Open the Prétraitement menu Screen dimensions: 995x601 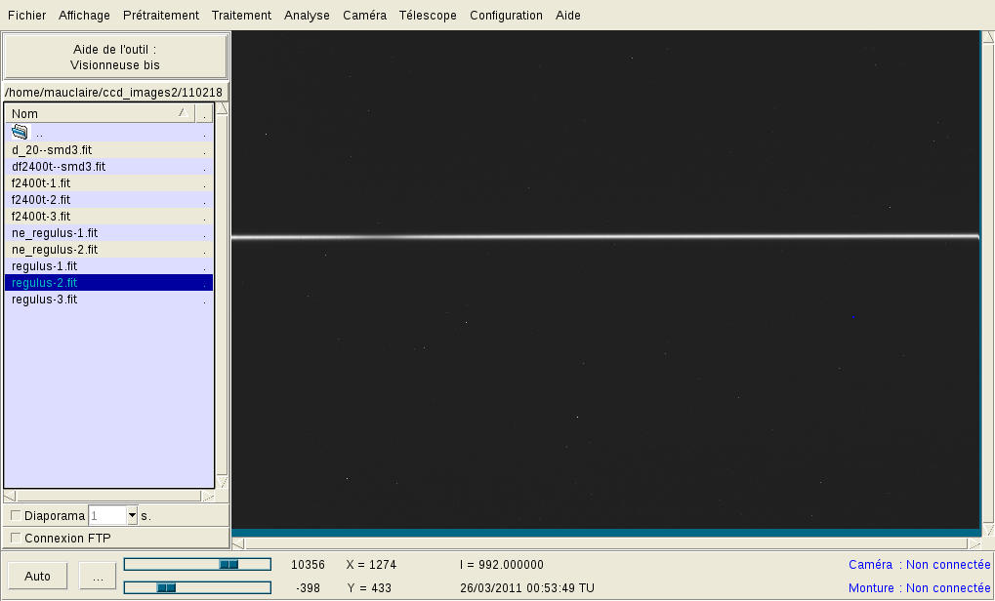(x=160, y=16)
